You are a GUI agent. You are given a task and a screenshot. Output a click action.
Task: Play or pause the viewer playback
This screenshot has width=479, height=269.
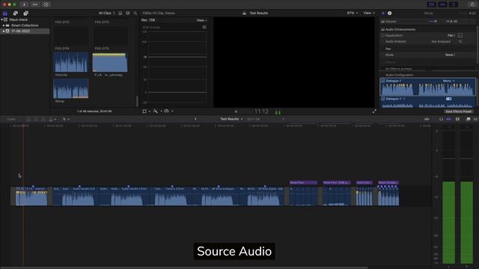tap(236, 111)
